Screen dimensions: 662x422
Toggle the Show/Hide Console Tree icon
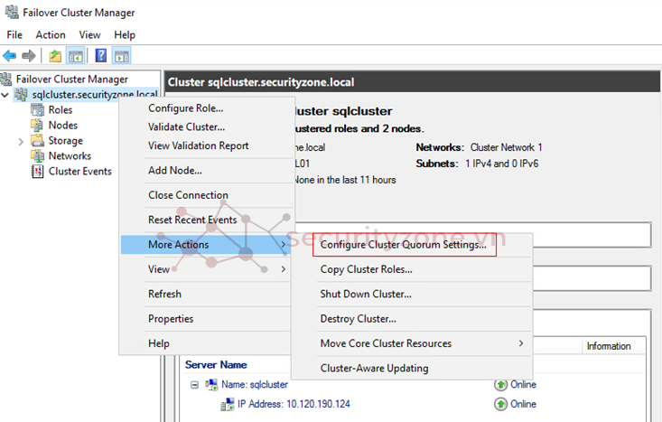[x=76, y=56]
